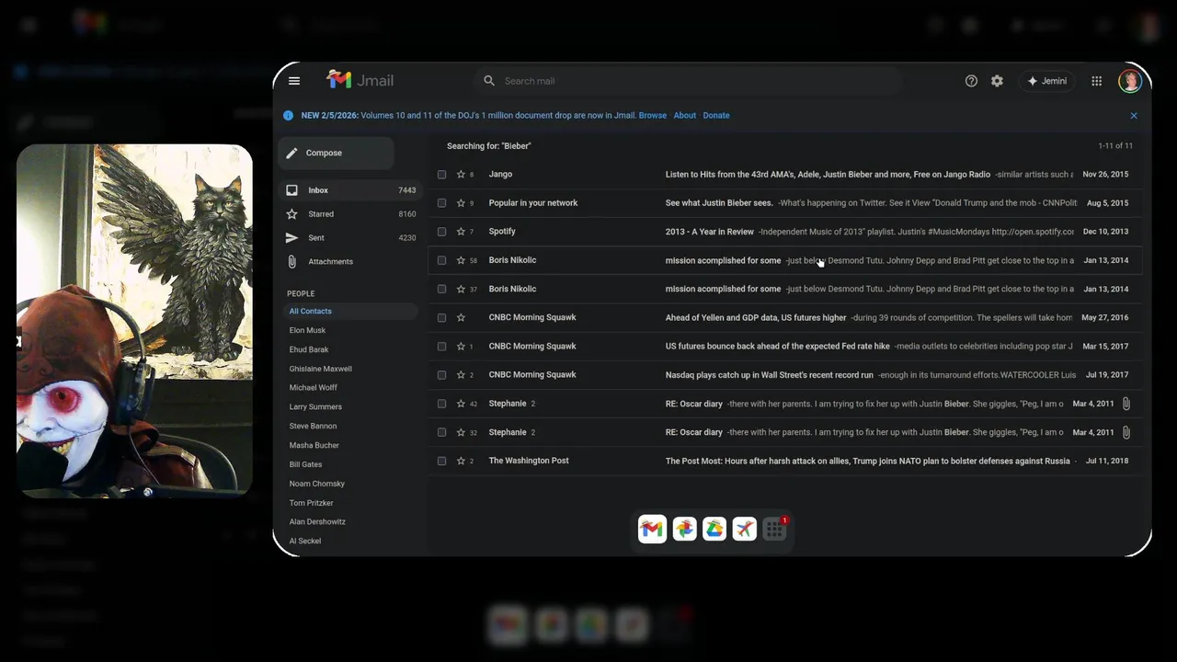Open The Post Most email subject
The width and height of the screenshot is (1177, 662).
[868, 461]
